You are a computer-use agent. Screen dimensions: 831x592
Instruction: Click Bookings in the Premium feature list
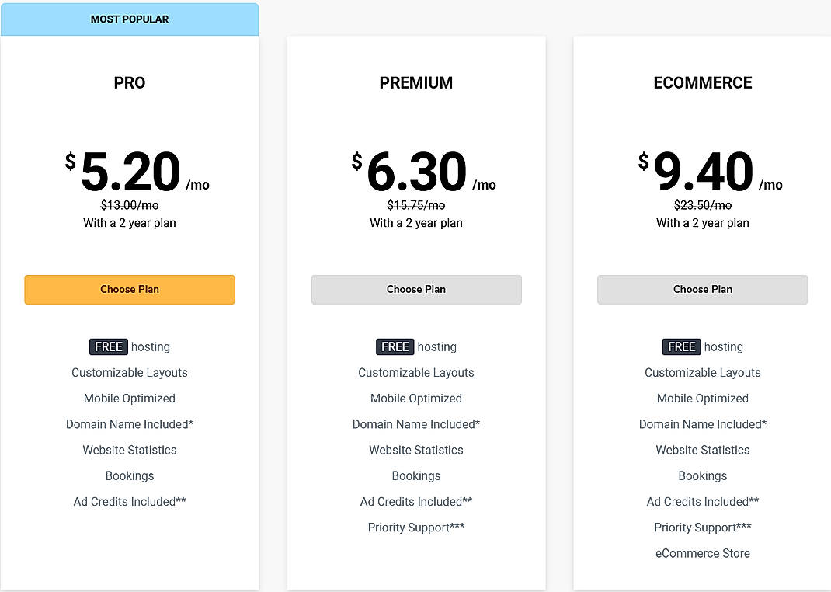click(415, 475)
